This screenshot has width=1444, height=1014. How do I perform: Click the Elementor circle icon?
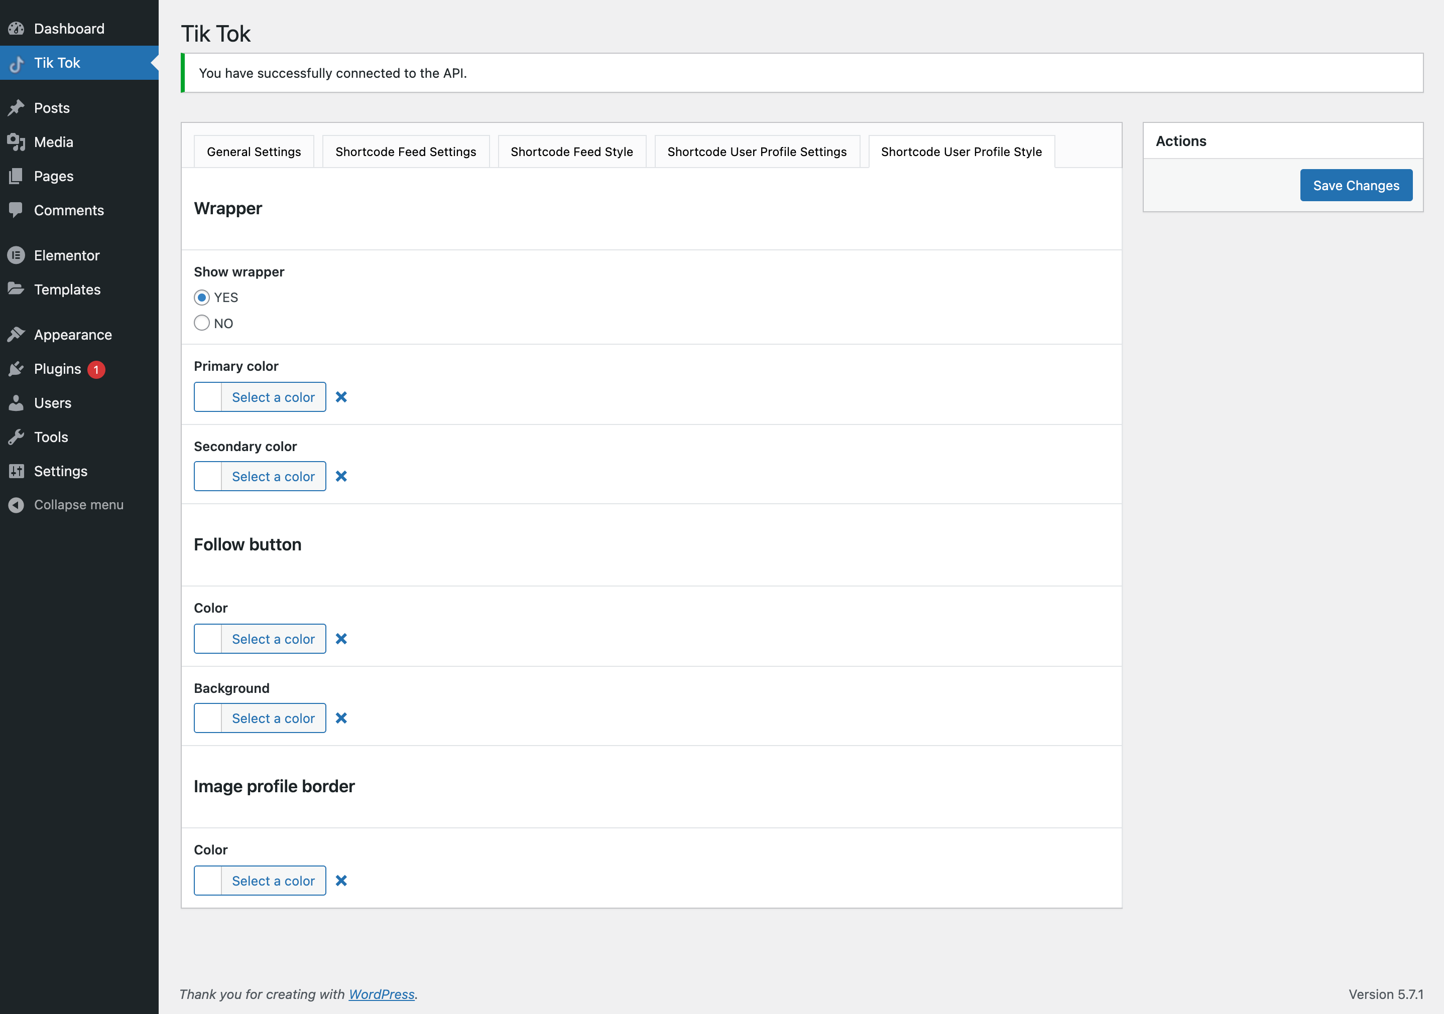[x=17, y=255]
